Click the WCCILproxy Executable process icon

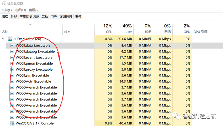coord(12,69)
